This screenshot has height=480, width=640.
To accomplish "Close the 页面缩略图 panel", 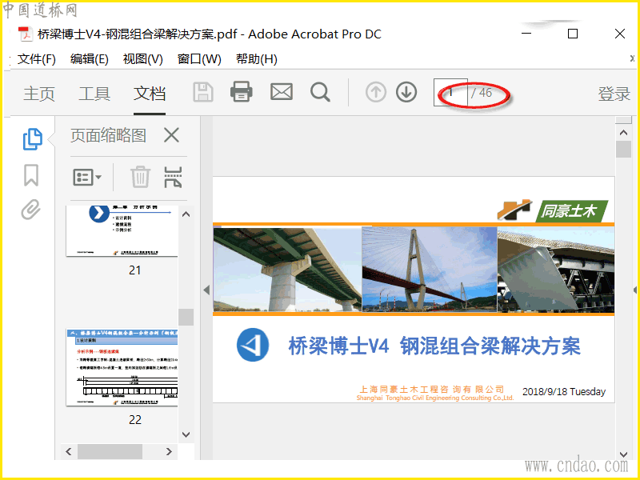I will point(171,134).
